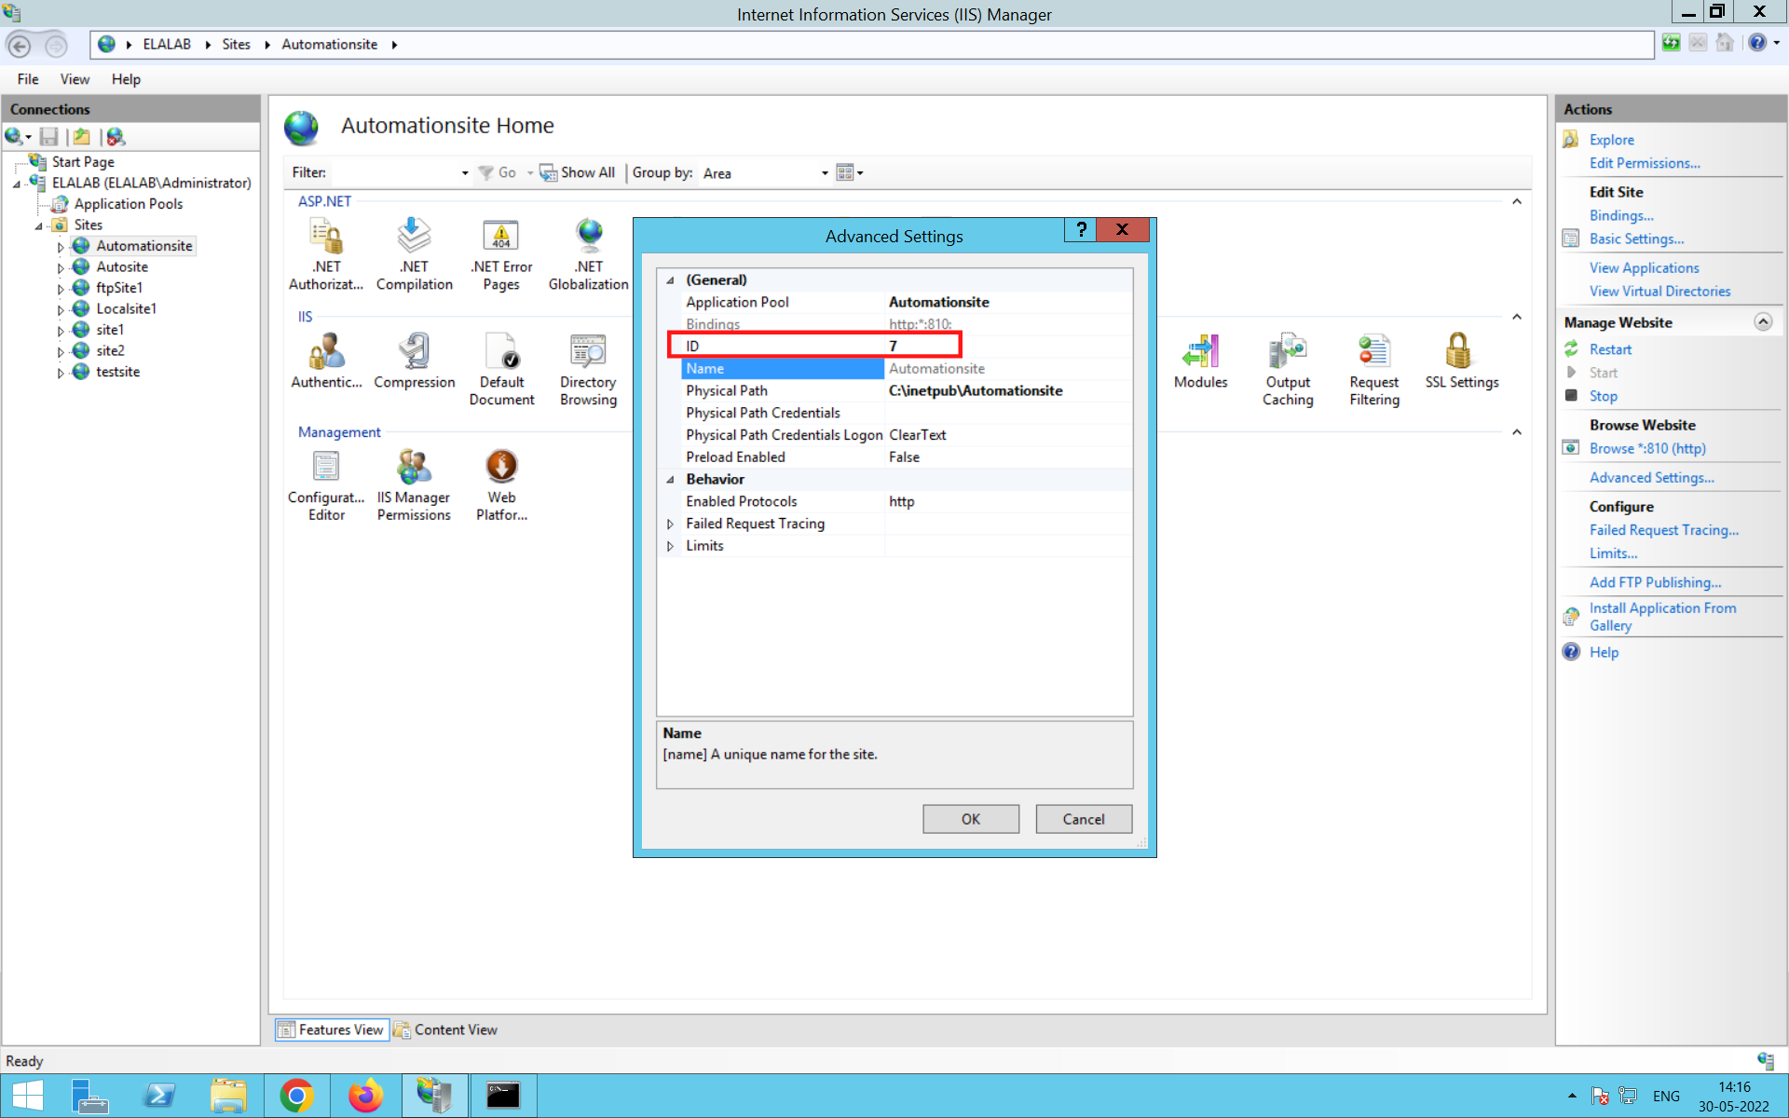Viewport: 1789px width, 1118px height.
Task: Click the Firefox icon in the taskbar
Action: (x=365, y=1096)
